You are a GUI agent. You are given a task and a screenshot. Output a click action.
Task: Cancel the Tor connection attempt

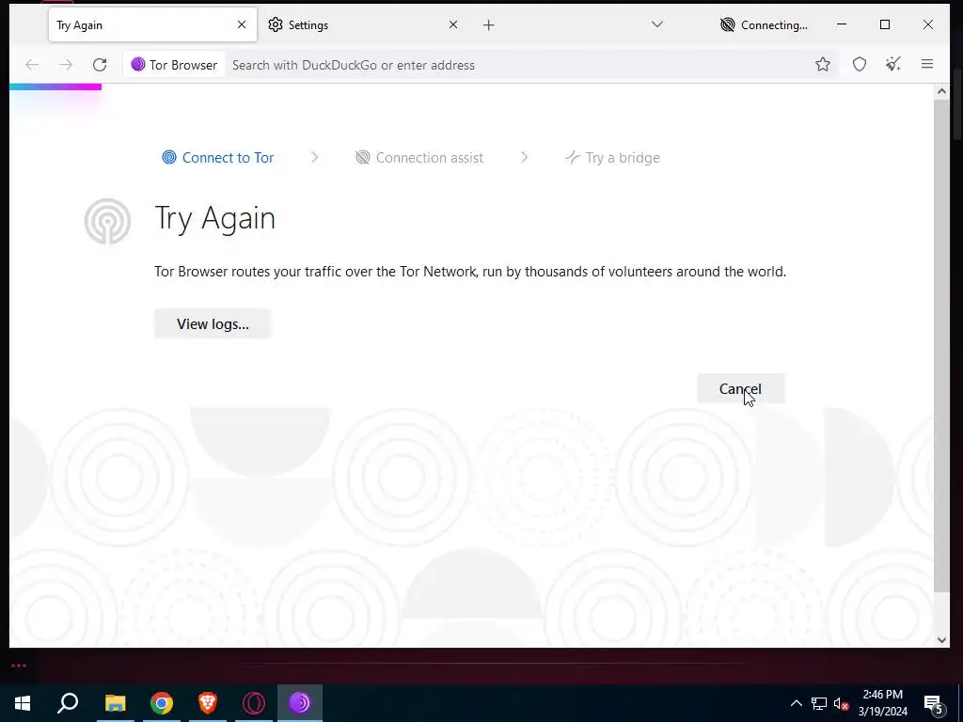(741, 388)
